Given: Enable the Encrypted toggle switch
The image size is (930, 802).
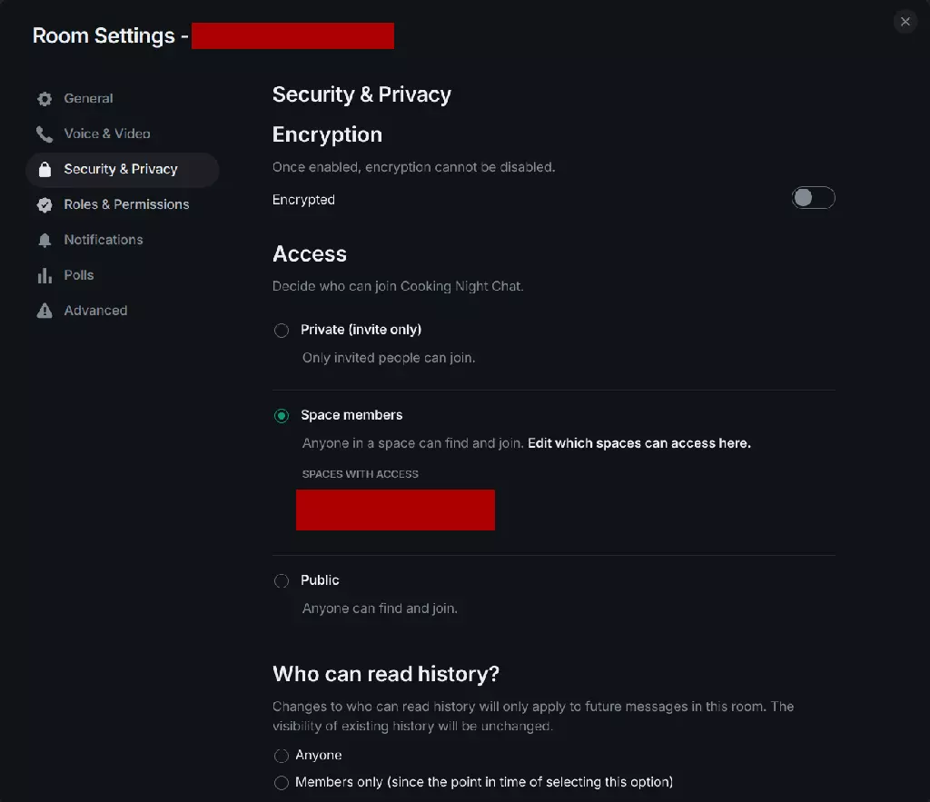Looking at the screenshot, I should 813,198.
